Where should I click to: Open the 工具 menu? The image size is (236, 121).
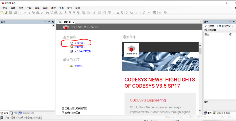61,8
